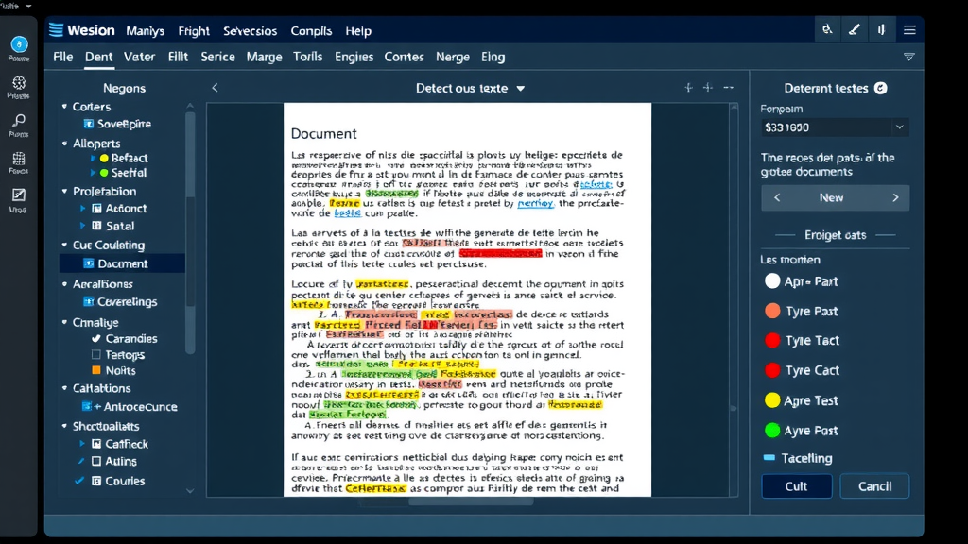The height and width of the screenshot is (544, 968).
Task: Open the magnifier search icon in left sidebar
Action: (x=19, y=121)
